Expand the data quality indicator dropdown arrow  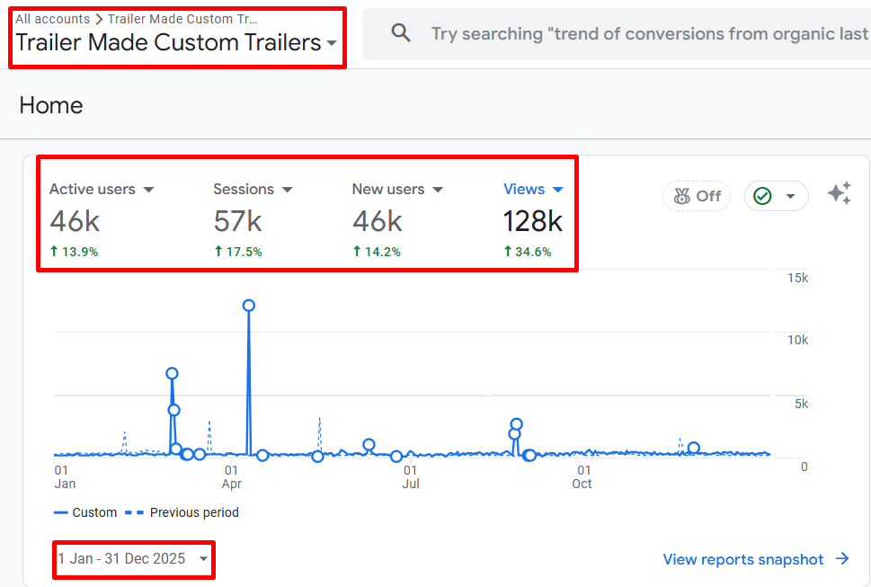[x=790, y=196]
